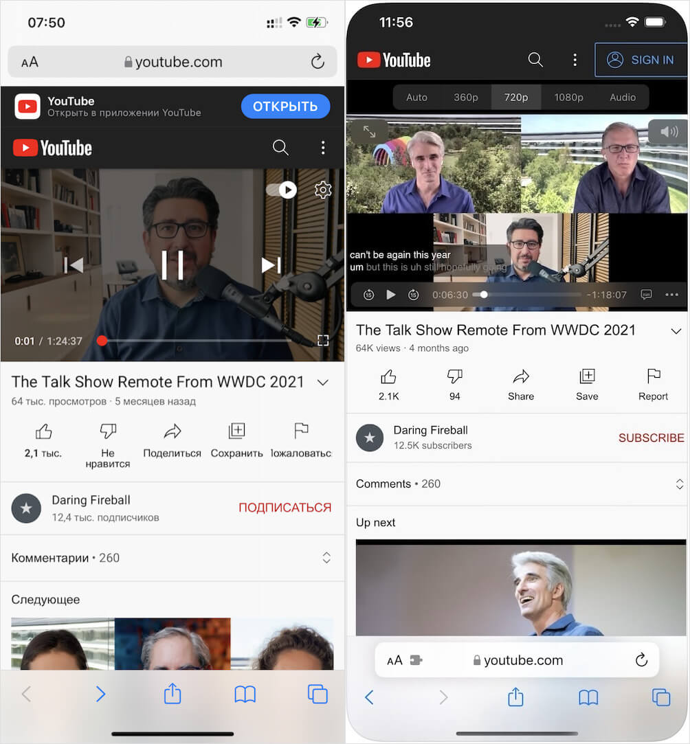This screenshot has width=690, height=744.
Task: Expand description chevron beside the 64K views title
Action: click(x=676, y=331)
